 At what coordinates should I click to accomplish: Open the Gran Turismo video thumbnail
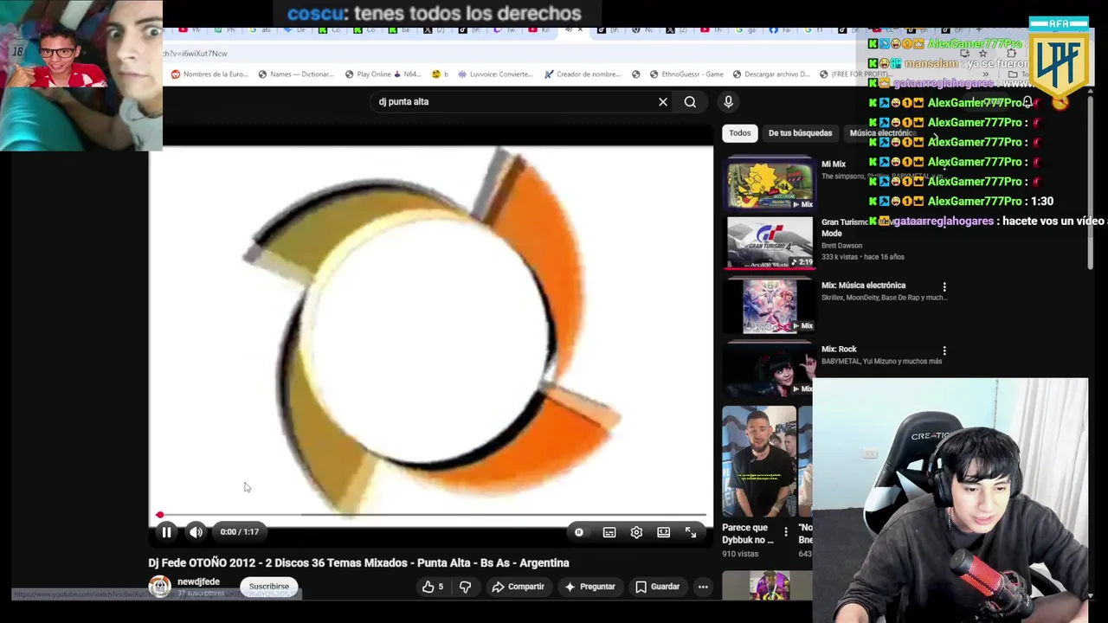(x=770, y=242)
